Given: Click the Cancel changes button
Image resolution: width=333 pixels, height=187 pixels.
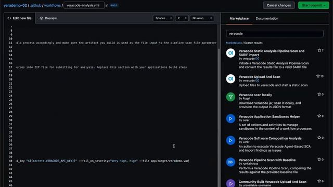Looking at the screenshot, I should (x=279, y=5).
